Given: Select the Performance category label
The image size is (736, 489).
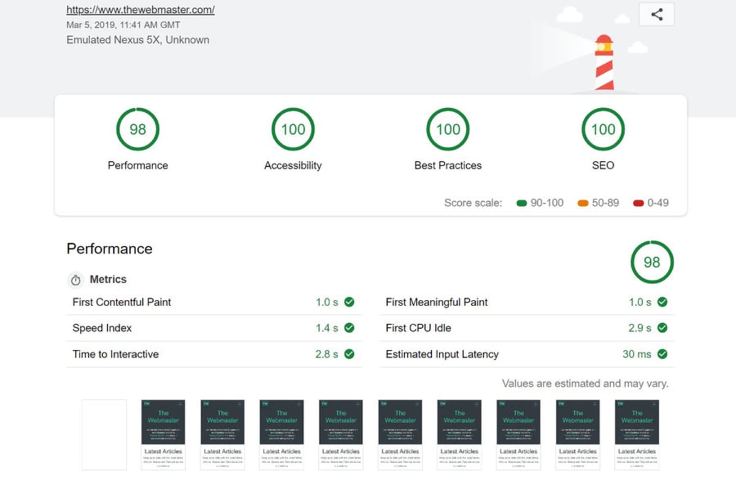Looking at the screenshot, I should click(138, 165).
